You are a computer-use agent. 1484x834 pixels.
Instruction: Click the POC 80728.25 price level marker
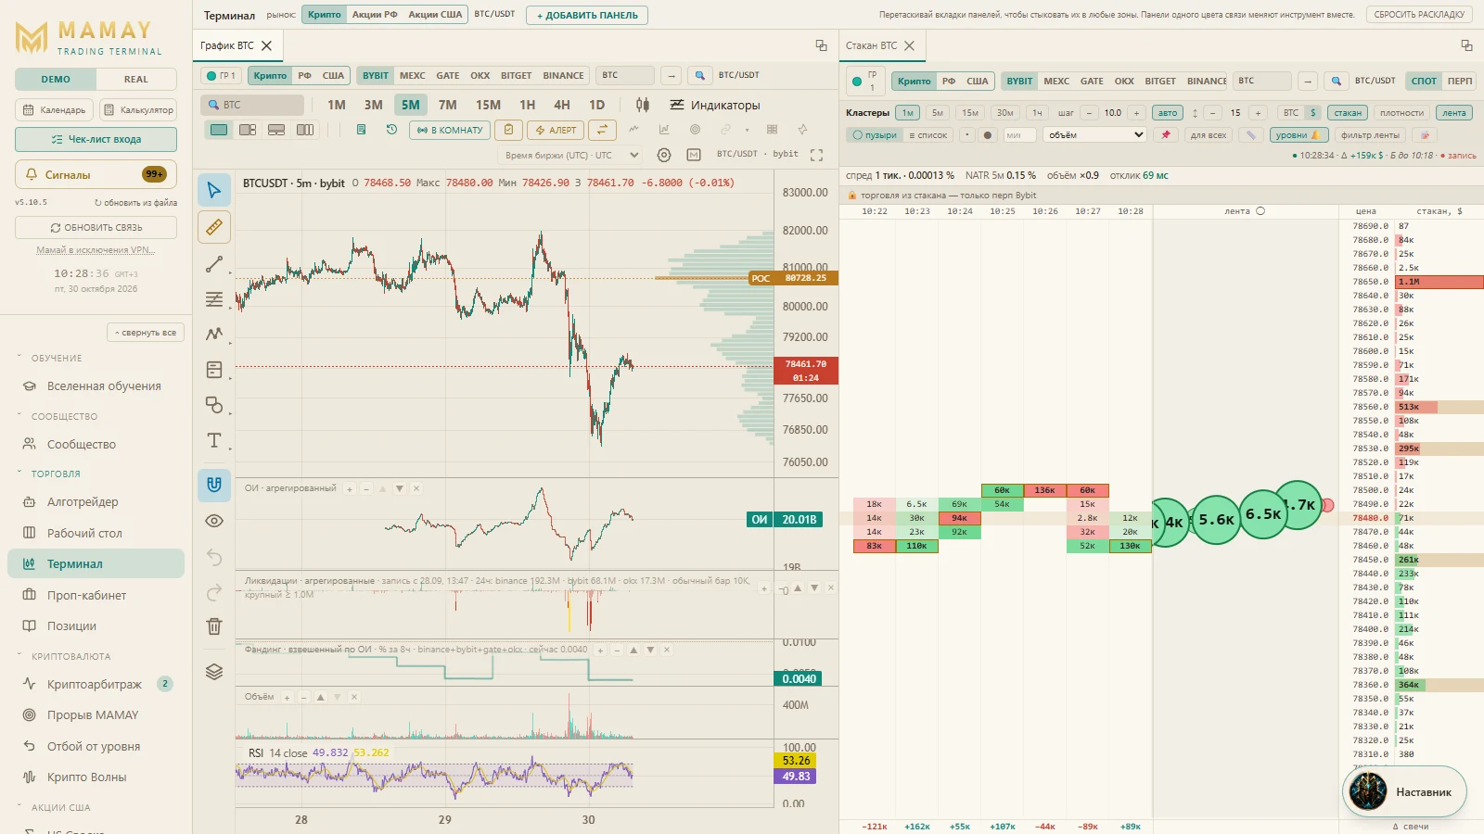click(794, 278)
